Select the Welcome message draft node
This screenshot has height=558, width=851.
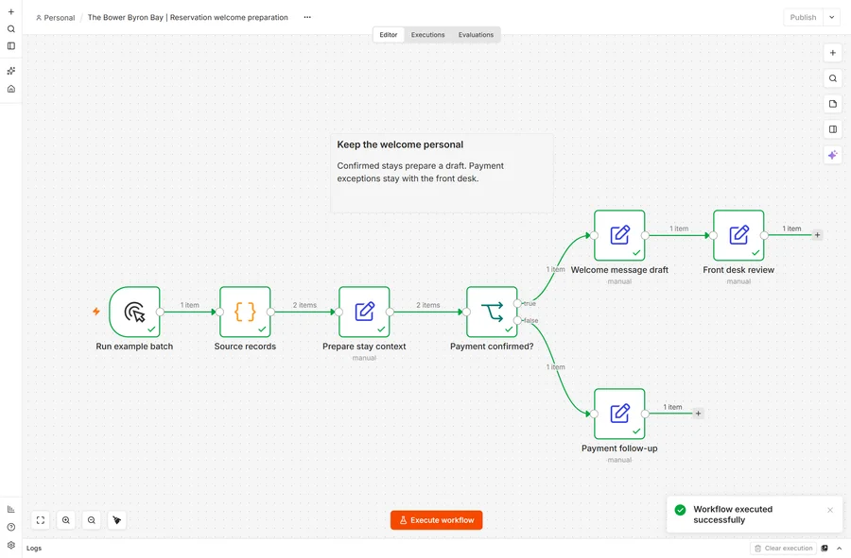(x=619, y=236)
